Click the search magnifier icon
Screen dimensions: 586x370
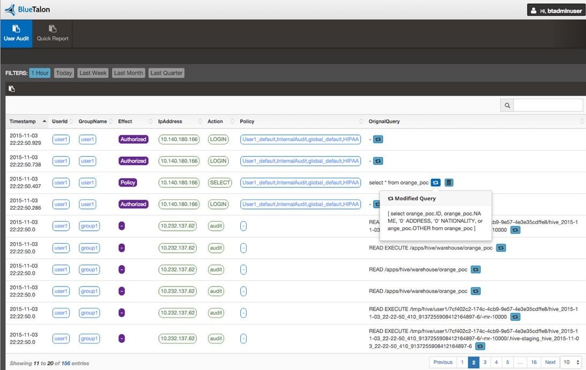click(507, 105)
